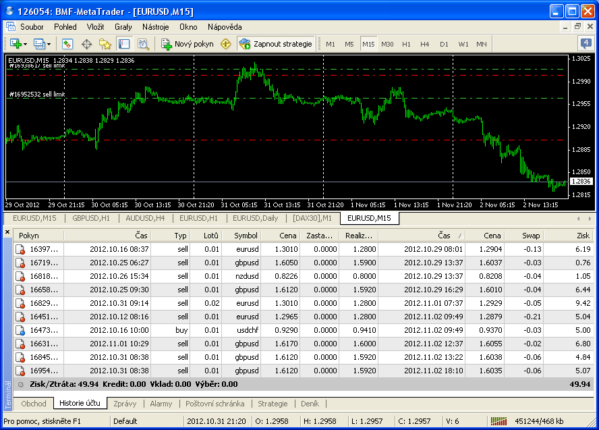Open the Nápověda menu

[225, 27]
